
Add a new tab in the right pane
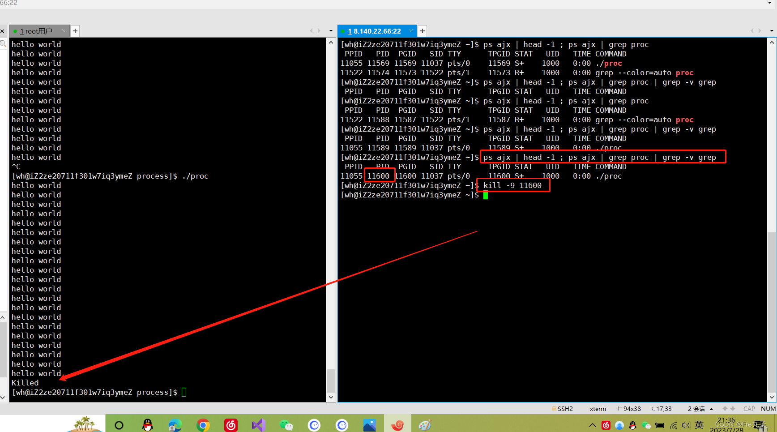[422, 31]
